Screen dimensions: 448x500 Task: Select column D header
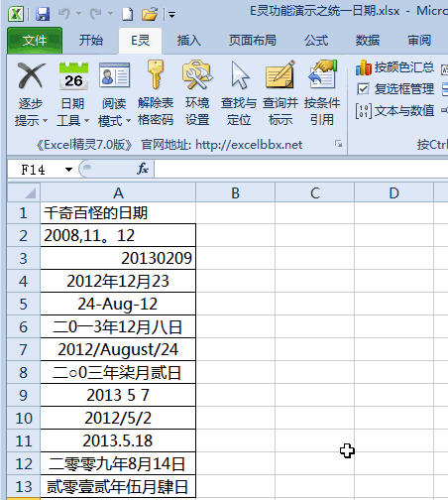(393, 192)
